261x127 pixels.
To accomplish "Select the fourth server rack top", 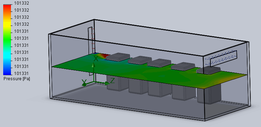I will point(183,66).
